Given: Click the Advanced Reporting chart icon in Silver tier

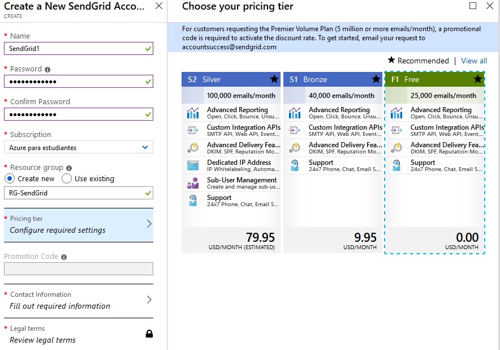Looking at the screenshot, I should click(193, 113).
